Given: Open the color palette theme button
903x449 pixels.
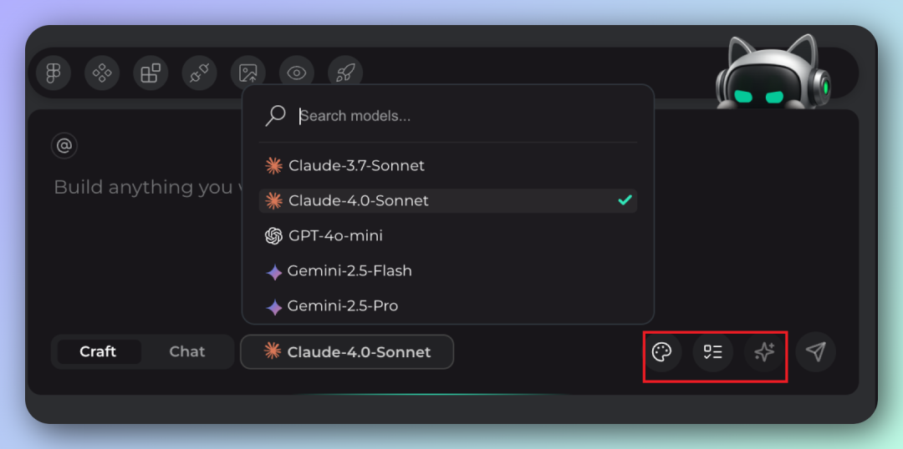Looking at the screenshot, I should point(661,352).
